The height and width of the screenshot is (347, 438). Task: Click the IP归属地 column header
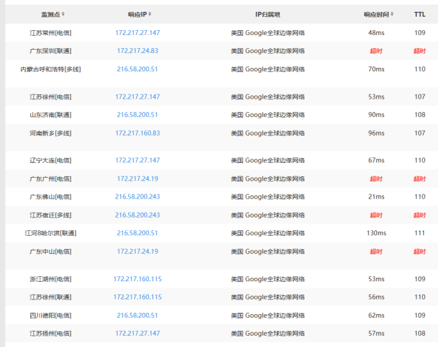click(x=267, y=15)
